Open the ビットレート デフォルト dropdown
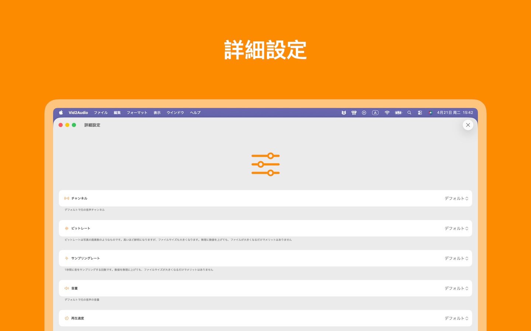Viewport: 531px width, 331px height. [x=456, y=228]
